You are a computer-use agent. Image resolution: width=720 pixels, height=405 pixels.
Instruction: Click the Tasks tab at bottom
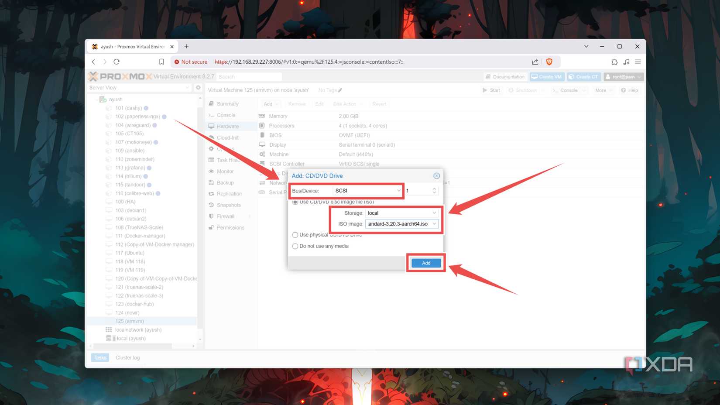coord(100,358)
